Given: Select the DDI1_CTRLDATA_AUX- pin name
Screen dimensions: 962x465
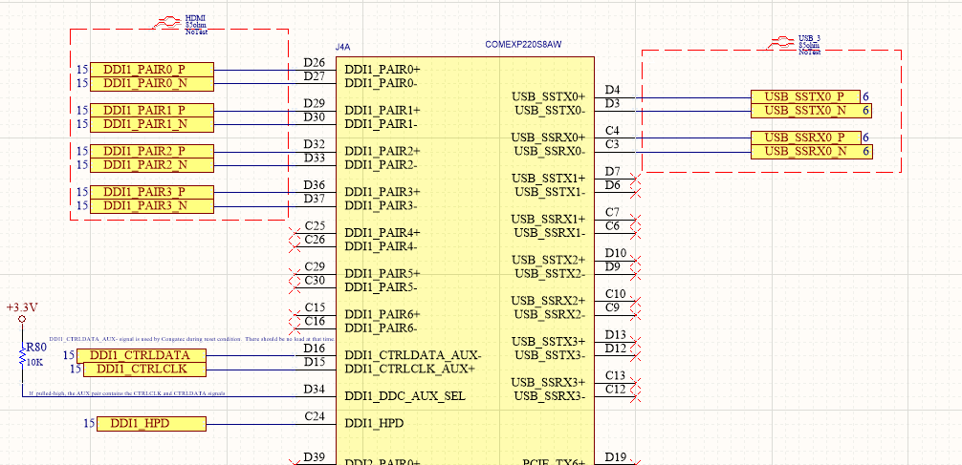Looking at the screenshot, I should click(412, 355).
